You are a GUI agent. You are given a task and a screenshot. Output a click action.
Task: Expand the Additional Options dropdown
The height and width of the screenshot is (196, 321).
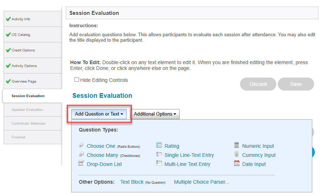(155, 114)
